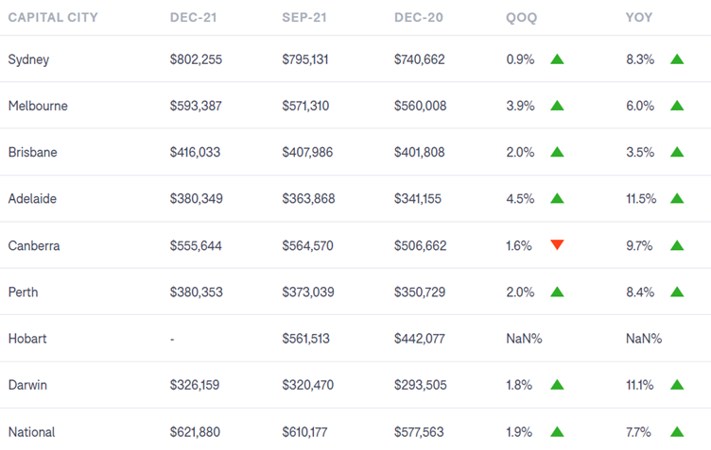
Task: Select the YOY column header
Action: (639, 18)
